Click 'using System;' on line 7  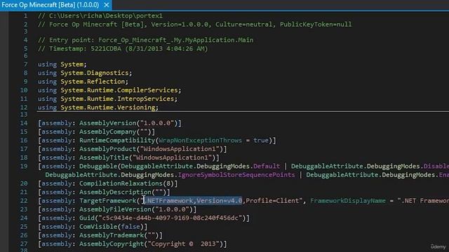pyautogui.click(x=62, y=64)
